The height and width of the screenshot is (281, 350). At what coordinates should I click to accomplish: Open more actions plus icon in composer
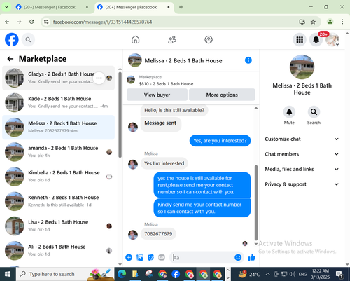coord(129,257)
